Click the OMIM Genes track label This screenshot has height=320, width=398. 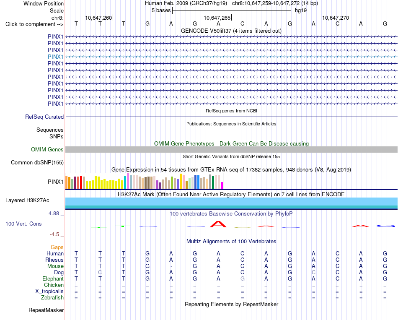pyautogui.click(x=47, y=149)
